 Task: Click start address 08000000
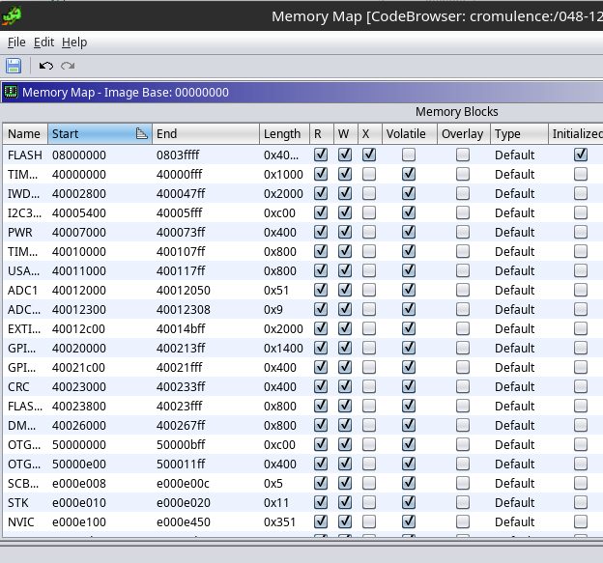click(79, 155)
